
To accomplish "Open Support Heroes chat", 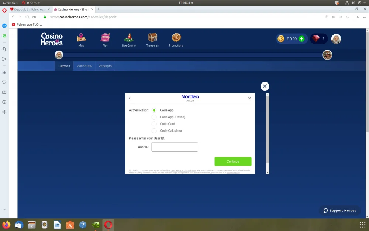I will tap(339, 211).
